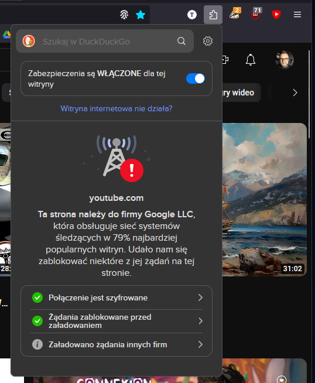Expand Załadowano żądania innych firm details
The width and height of the screenshot is (315, 383).
click(x=117, y=344)
